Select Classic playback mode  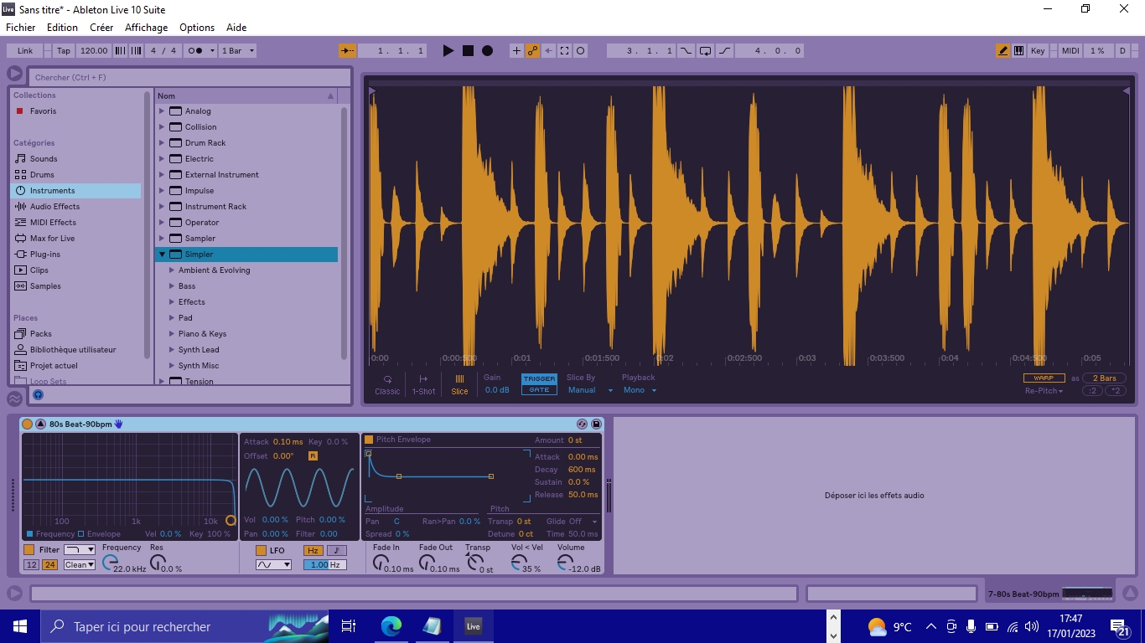[x=387, y=385]
